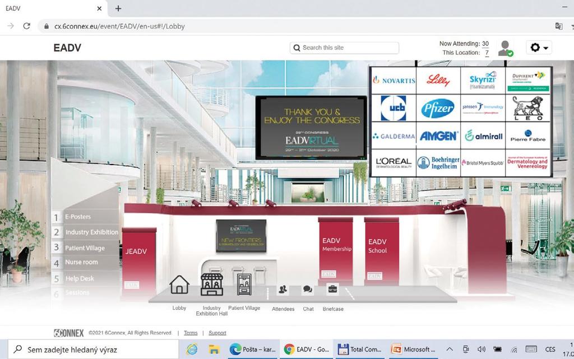Open the Briefcase icon

click(x=332, y=289)
